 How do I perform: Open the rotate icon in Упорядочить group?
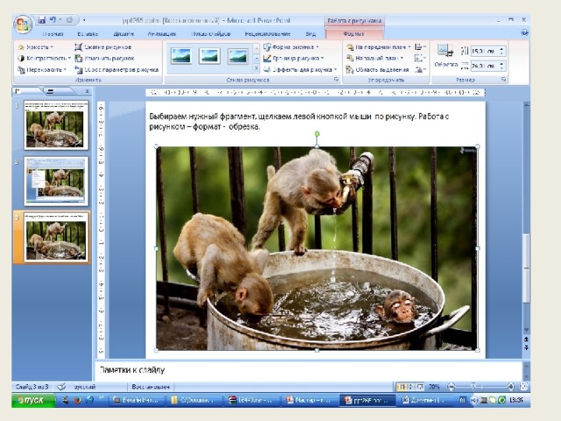pyautogui.click(x=420, y=70)
